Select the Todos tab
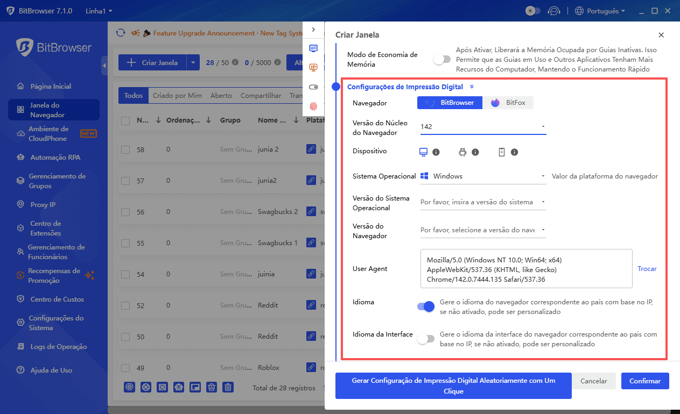 (134, 96)
